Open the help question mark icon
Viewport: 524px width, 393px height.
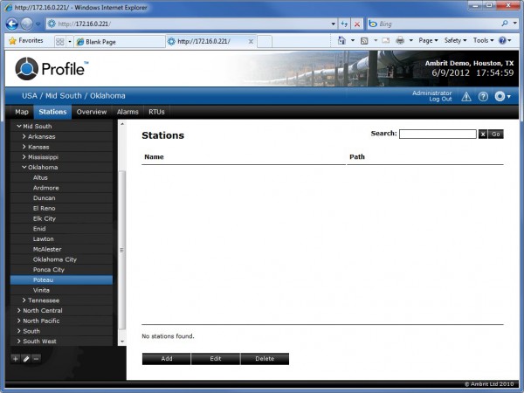click(x=483, y=97)
